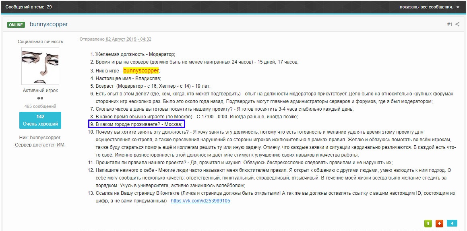Select the line В какое время обычно играете

pyautogui.click(x=196, y=117)
